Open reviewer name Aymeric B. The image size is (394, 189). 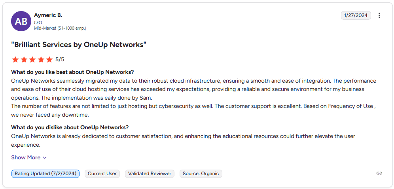[x=48, y=15]
